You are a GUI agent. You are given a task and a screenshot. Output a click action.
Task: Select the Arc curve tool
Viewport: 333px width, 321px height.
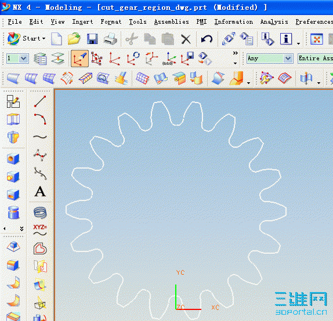click(x=40, y=119)
